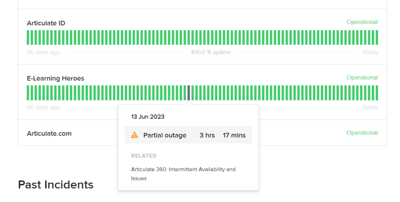Open the Articulate 360 Intermittent Availability incident link
The width and height of the screenshot is (400, 202).
(x=183, y=174)
